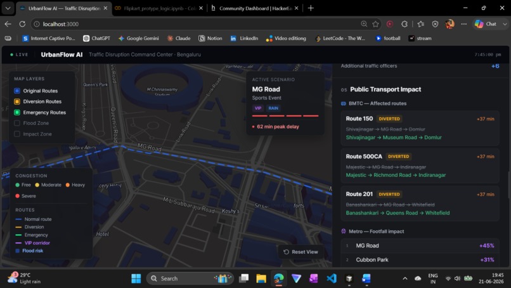Open Task View from taskbar
Image resolution: width=511 pixels, height=288 pixels.
[243, 278]
